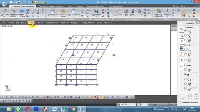
Task: Click the sigma summation icon in Инструменты
Action: 194,10
